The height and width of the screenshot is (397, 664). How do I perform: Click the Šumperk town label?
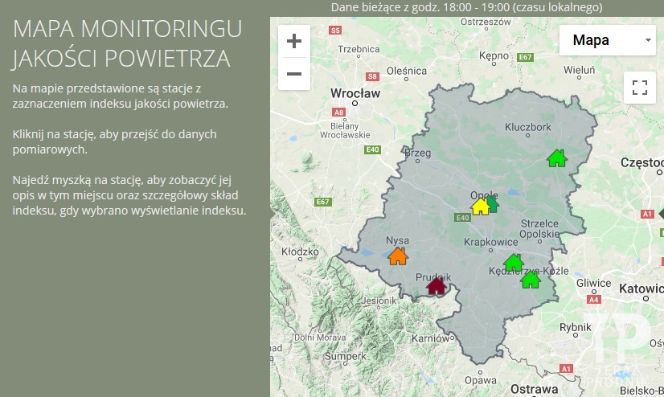[x=345, y=356]
